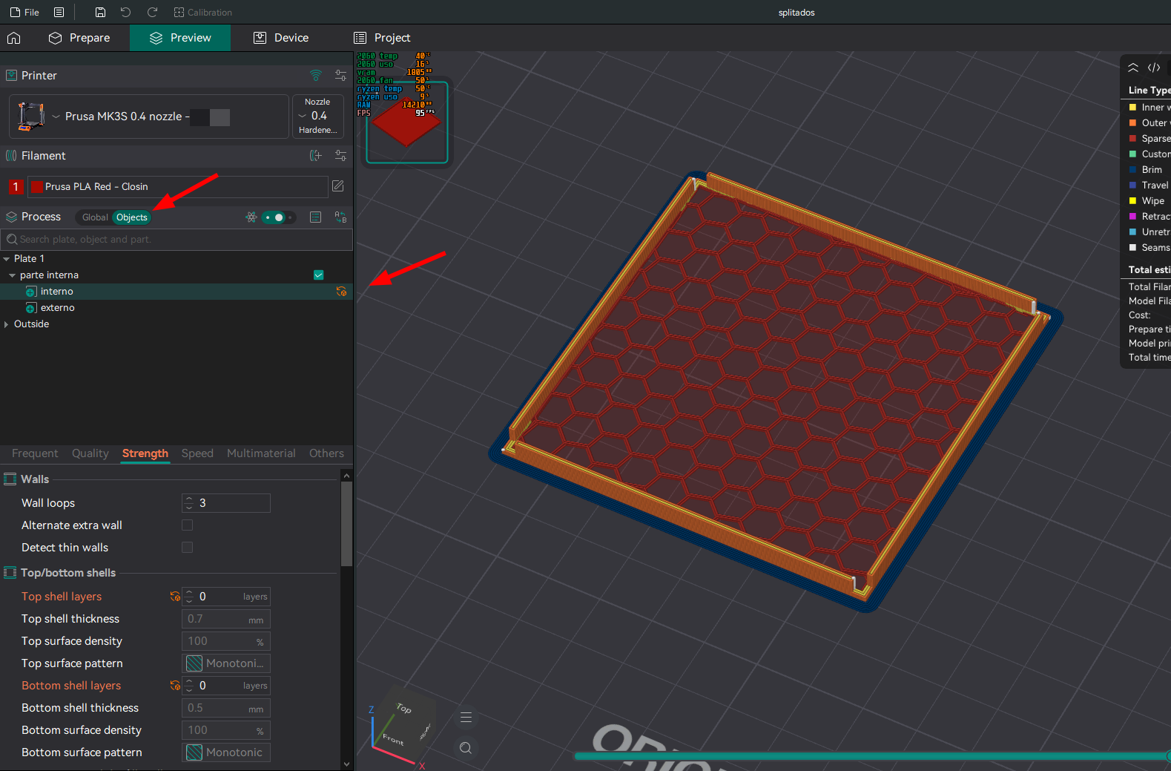Open the Prusa PLA Red filament dropdown
1171x771 pixels.
coord(178,186)
